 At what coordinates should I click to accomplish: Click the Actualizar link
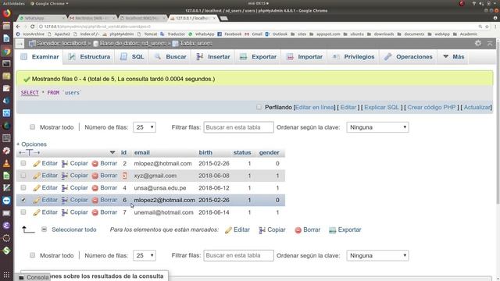(477, 108)
